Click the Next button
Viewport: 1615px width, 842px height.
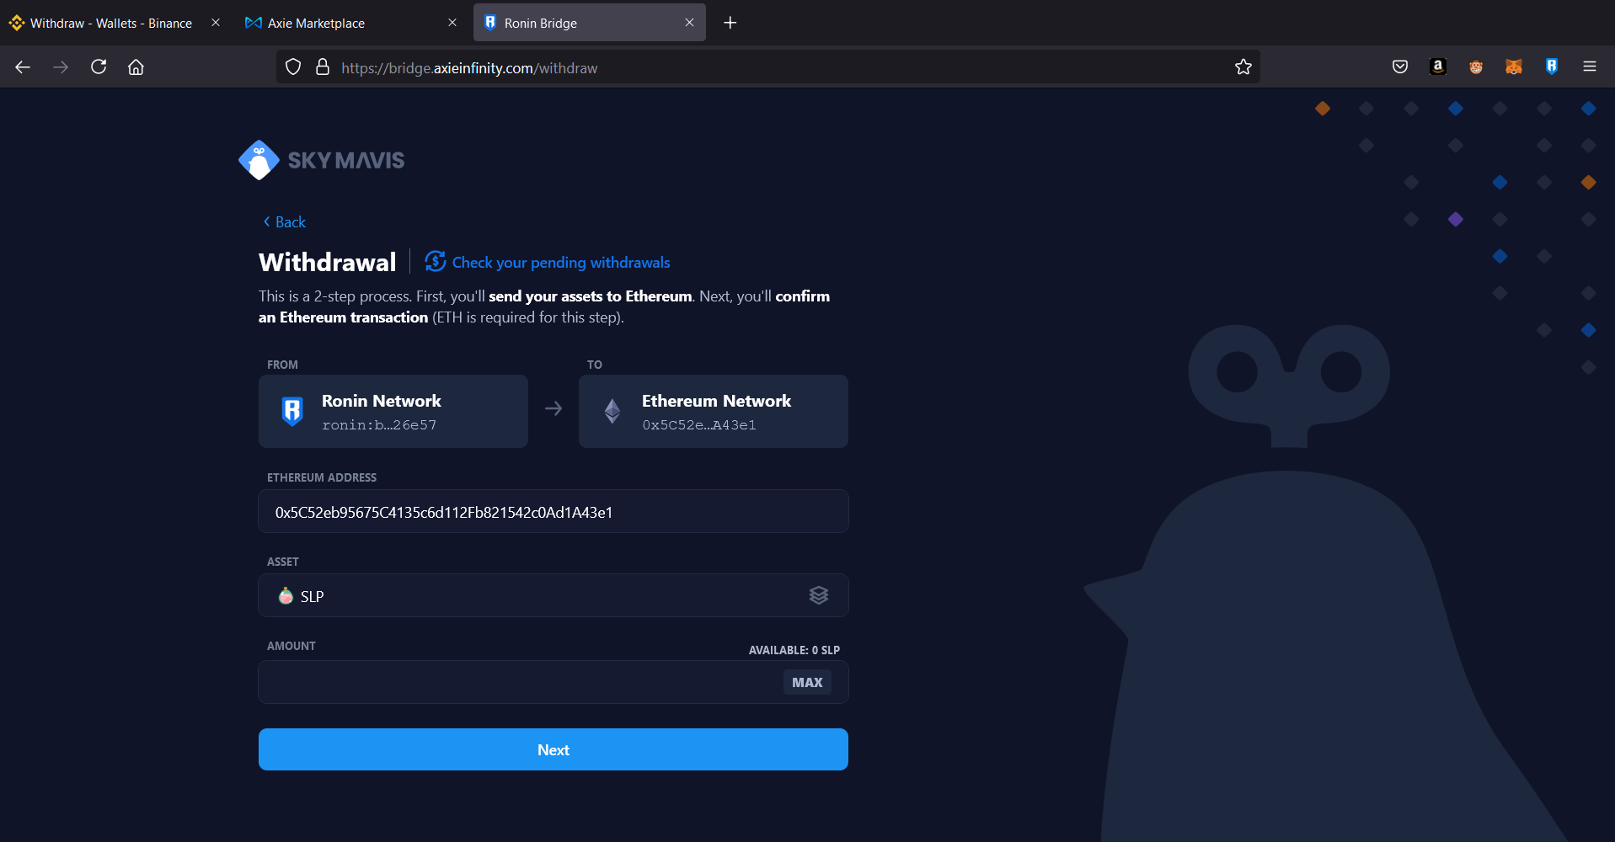click(553, 749)
